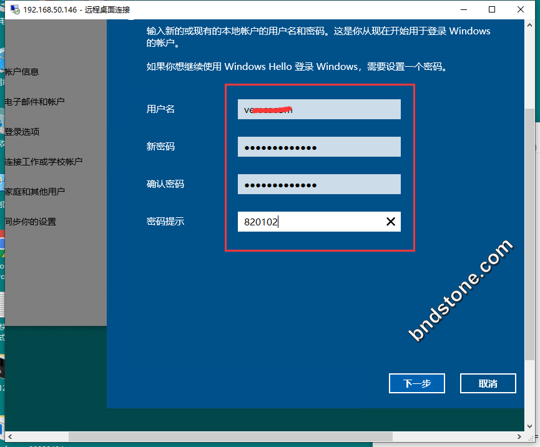
Task: Click the clear X in the 密码提示 field
Action: click(391, 222)
